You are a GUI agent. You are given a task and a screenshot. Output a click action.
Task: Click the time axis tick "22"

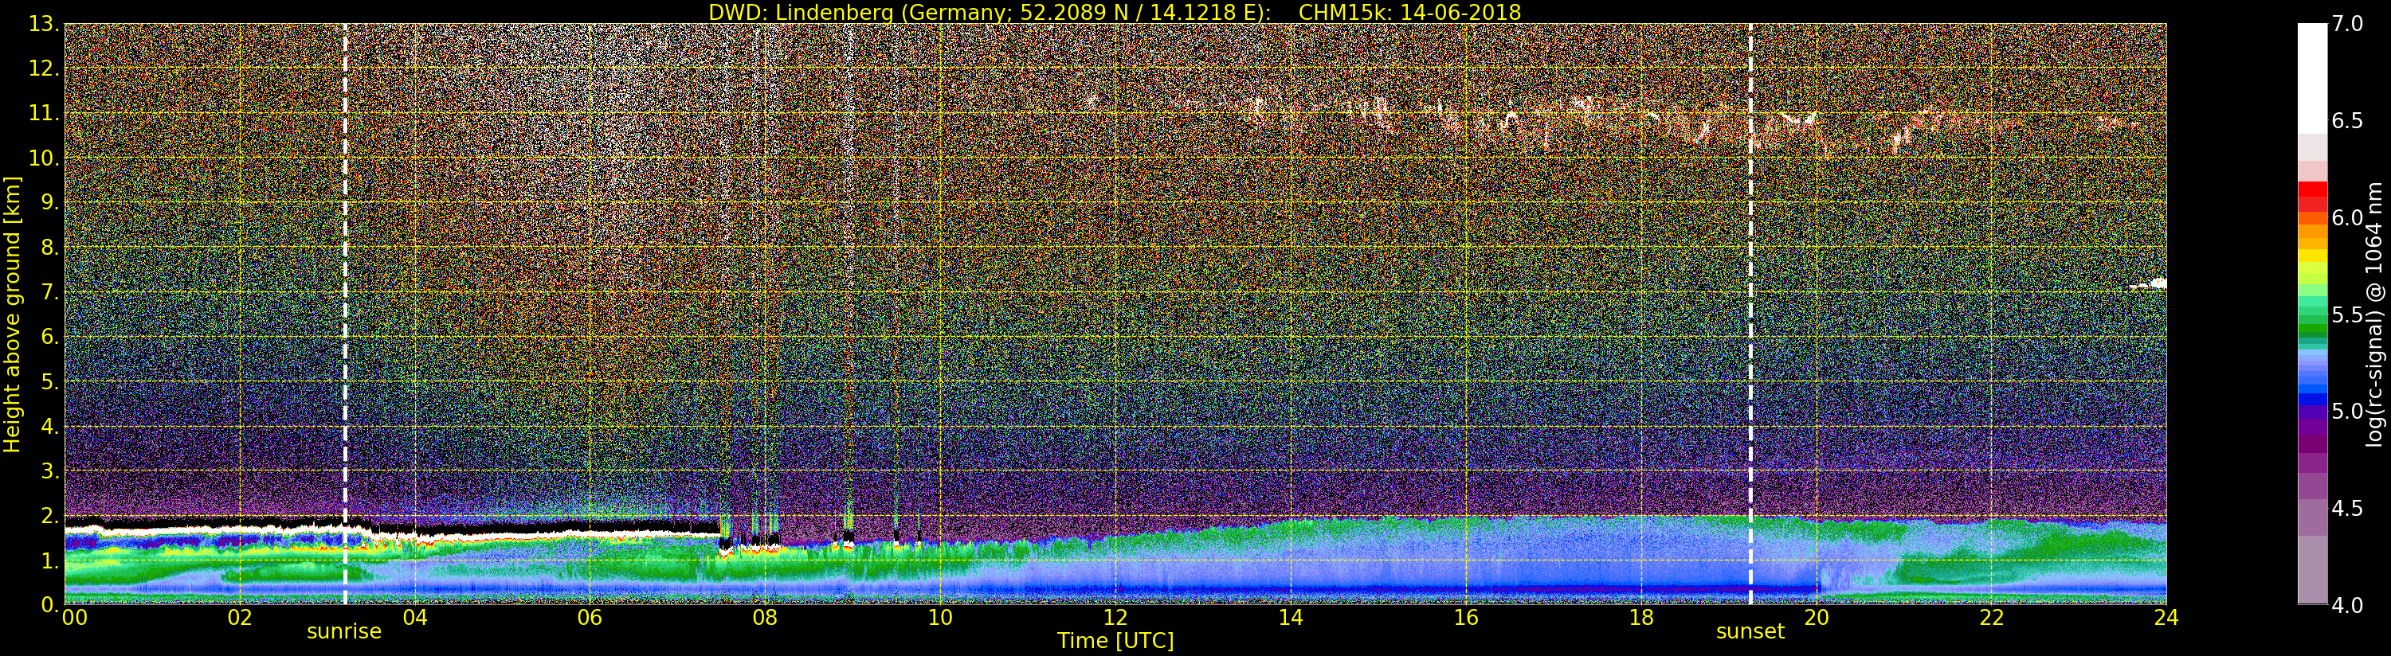click(1991, 617)
